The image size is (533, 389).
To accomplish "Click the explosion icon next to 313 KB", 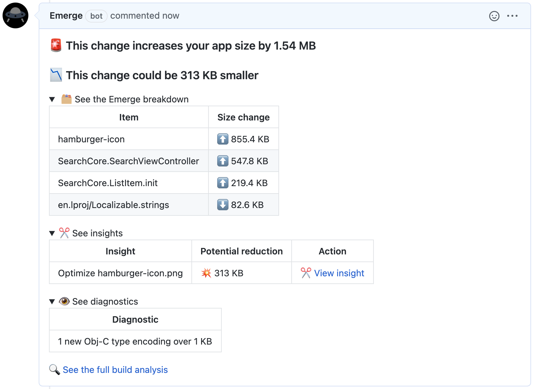I will tap(206, 273).
